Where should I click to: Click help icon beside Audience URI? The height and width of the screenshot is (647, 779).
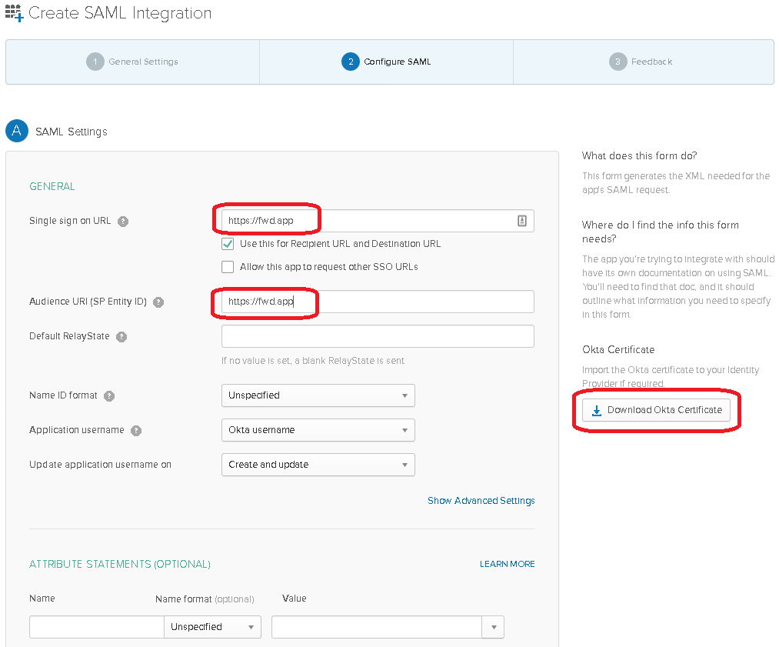pyautogui.click(x=158, y=302)
